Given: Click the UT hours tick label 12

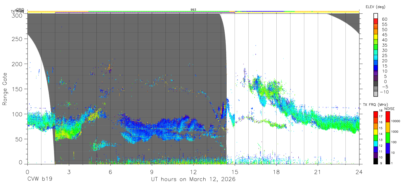Looking at the screenshot, I should 193,172.
